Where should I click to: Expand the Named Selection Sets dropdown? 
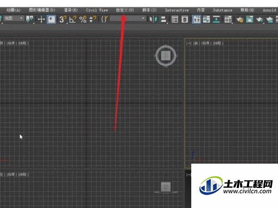(128, 18)
